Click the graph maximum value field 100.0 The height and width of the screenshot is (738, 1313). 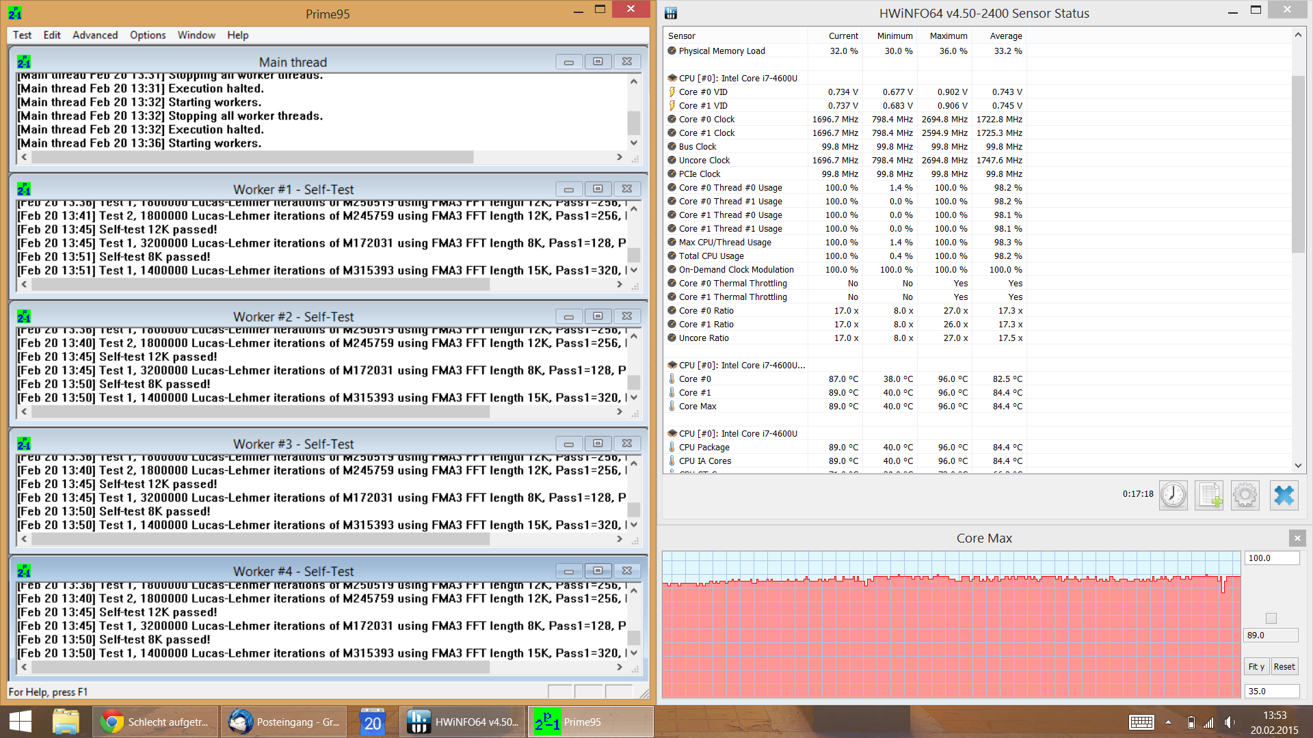pos(1271,558)
